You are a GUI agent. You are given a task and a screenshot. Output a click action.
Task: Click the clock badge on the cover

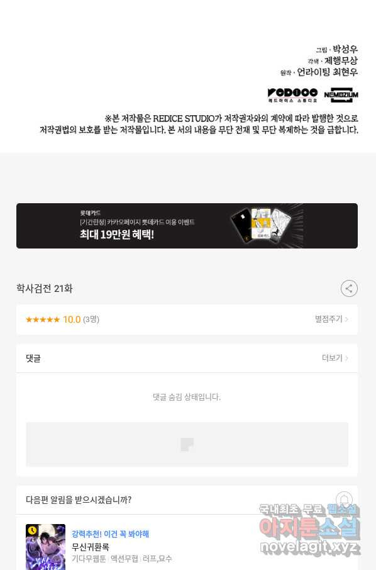pyautogui.click(x=32, y=530)
